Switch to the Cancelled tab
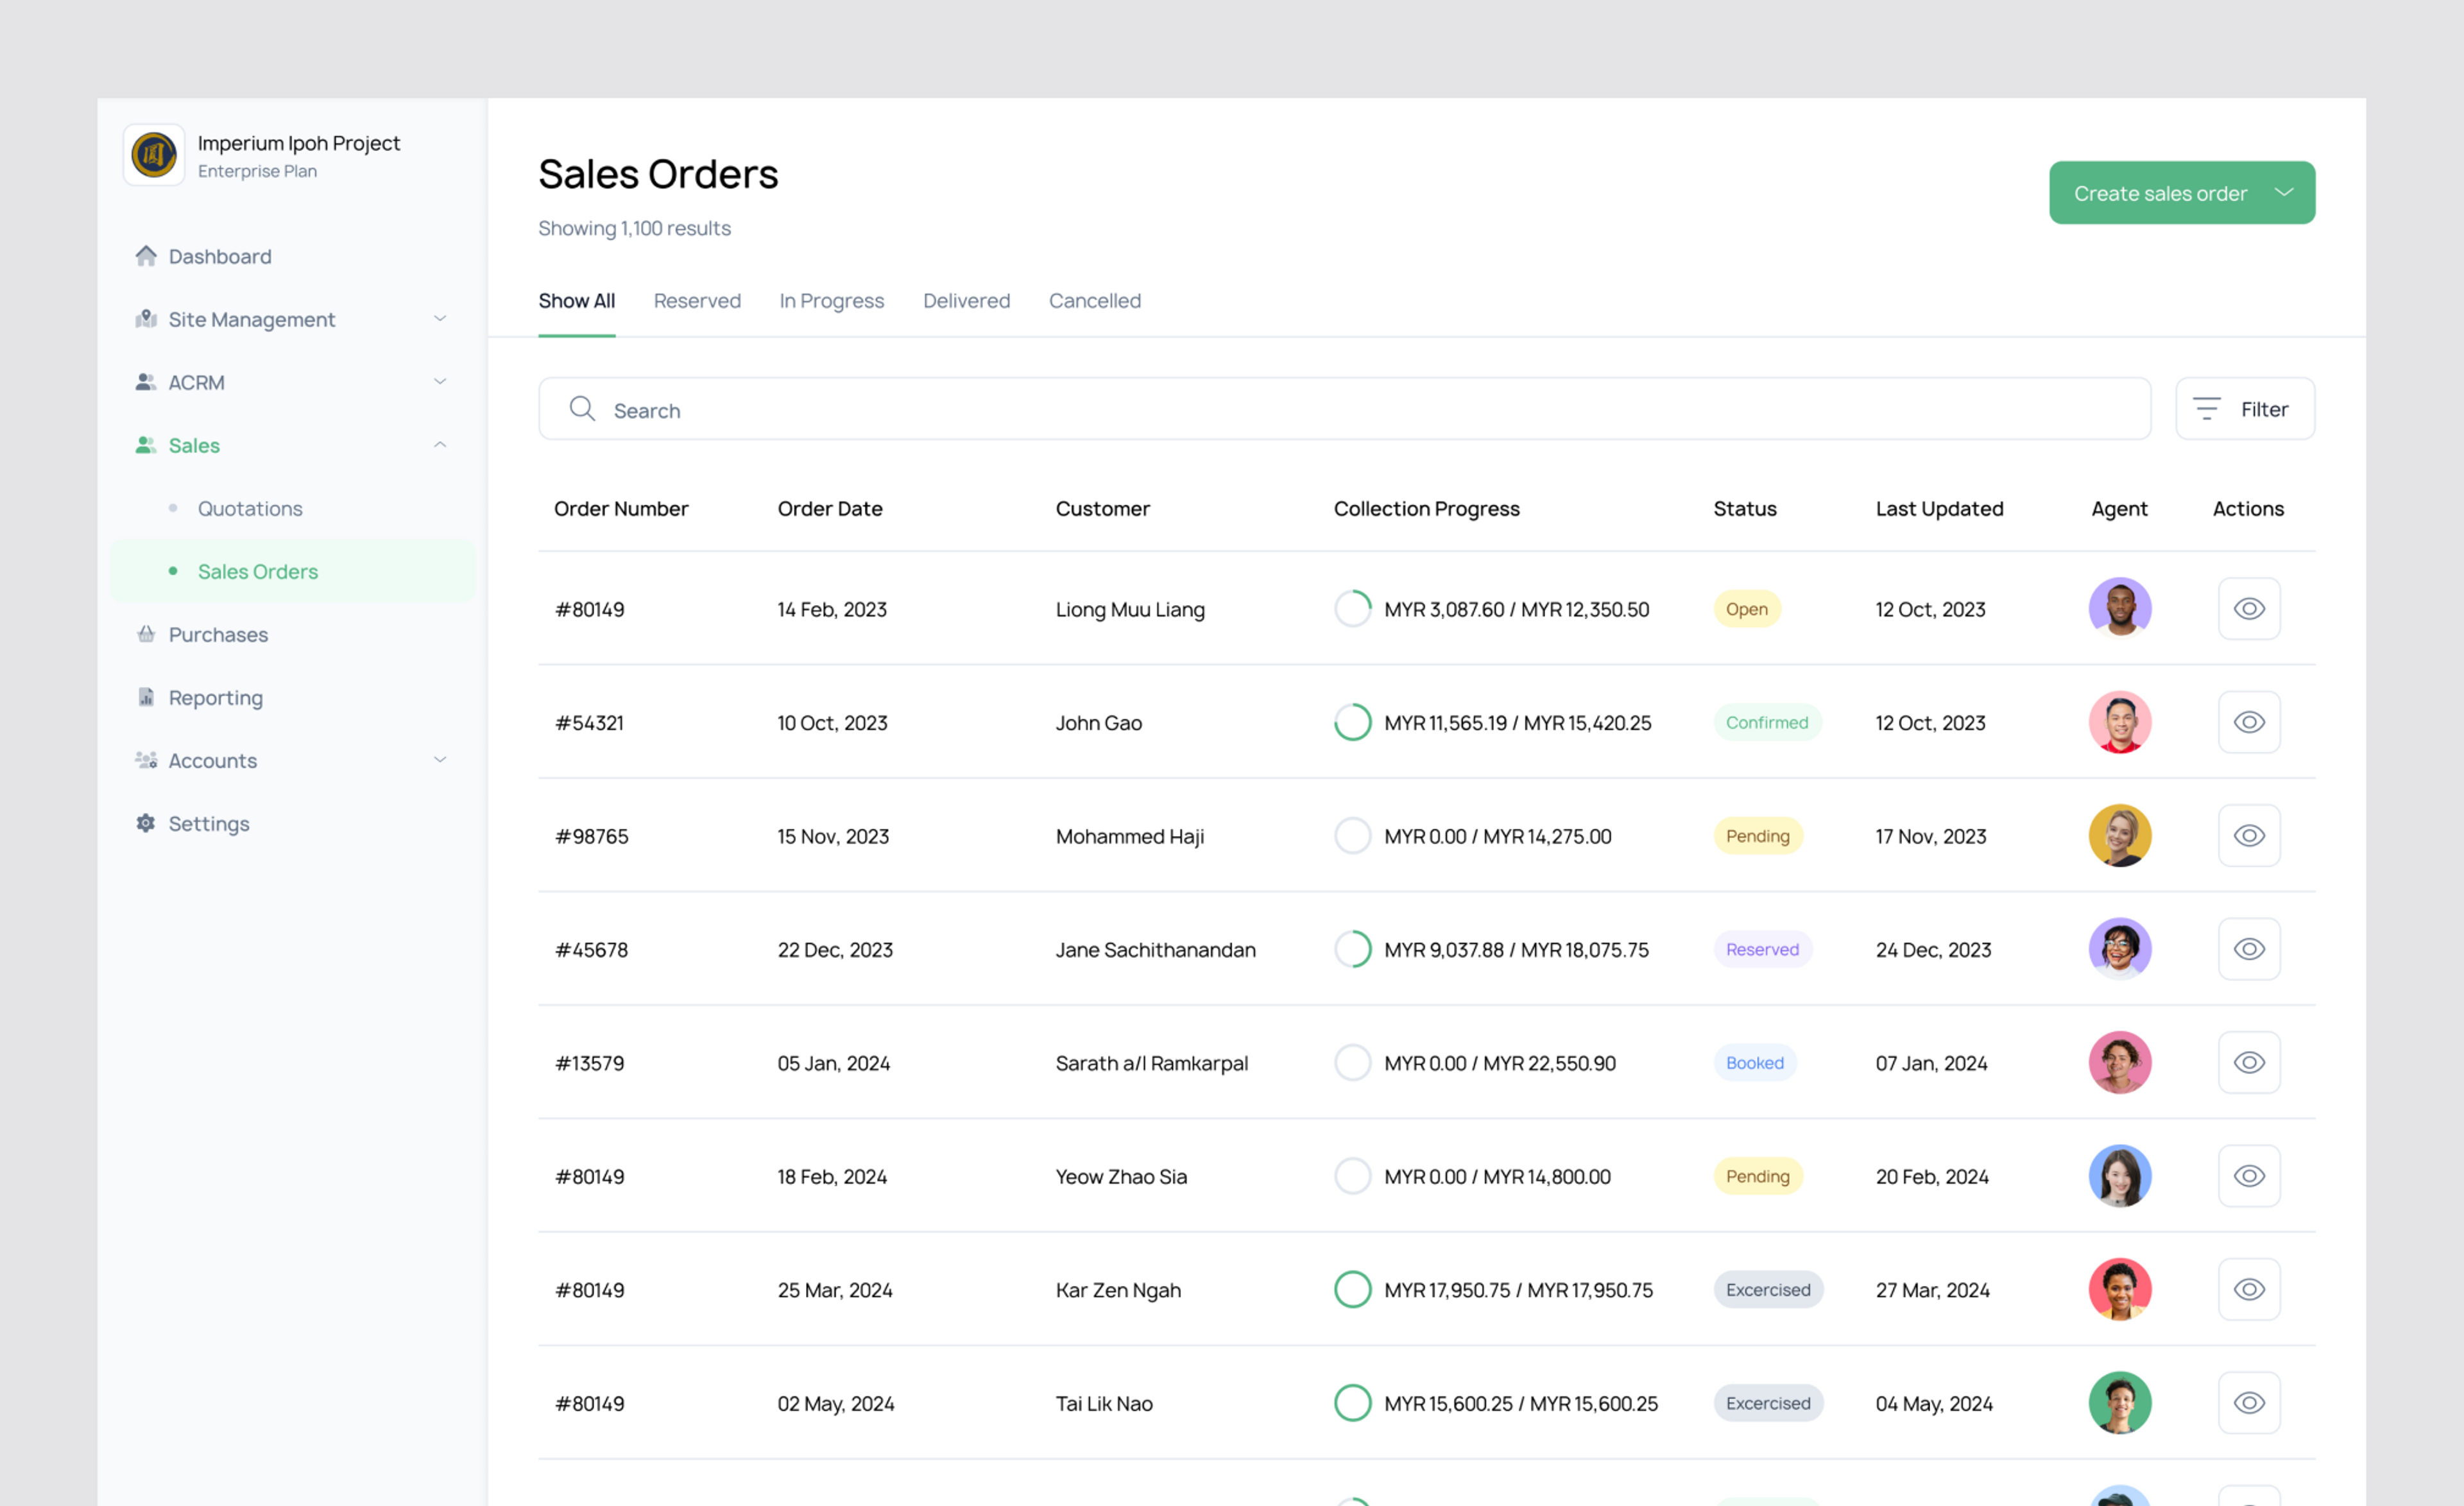 (x=1094, y=301)
